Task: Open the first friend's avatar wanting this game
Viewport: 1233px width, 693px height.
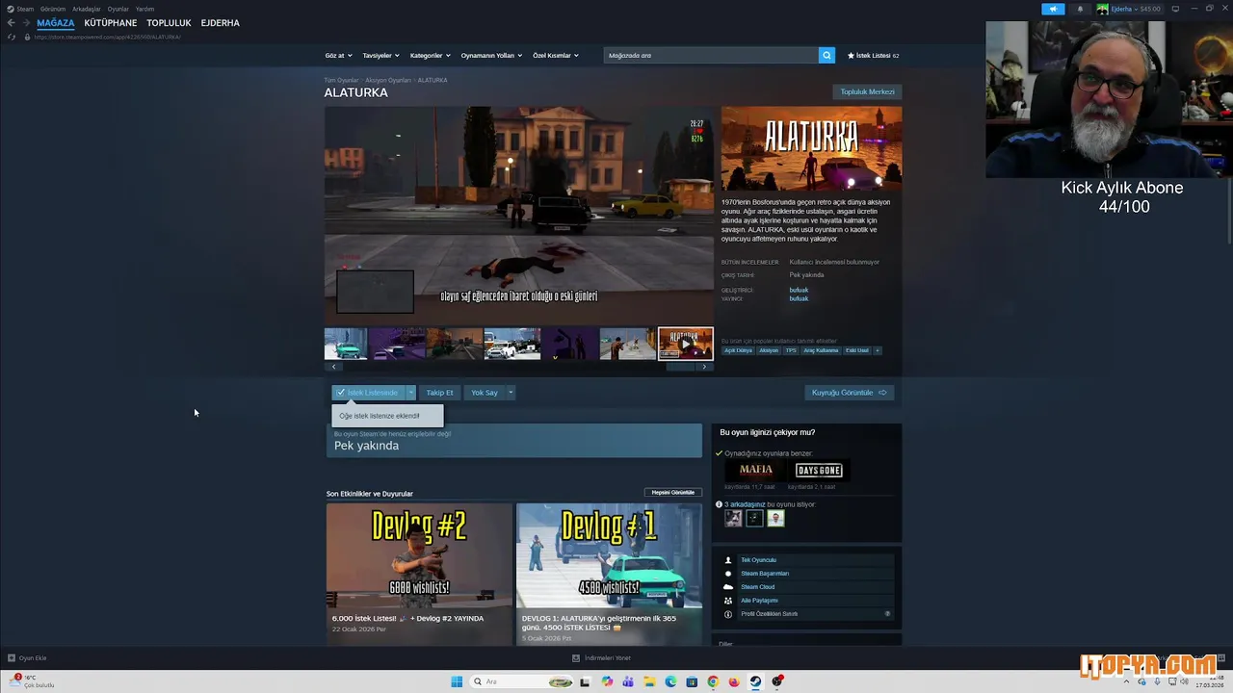Action: (x=733, y=518)
